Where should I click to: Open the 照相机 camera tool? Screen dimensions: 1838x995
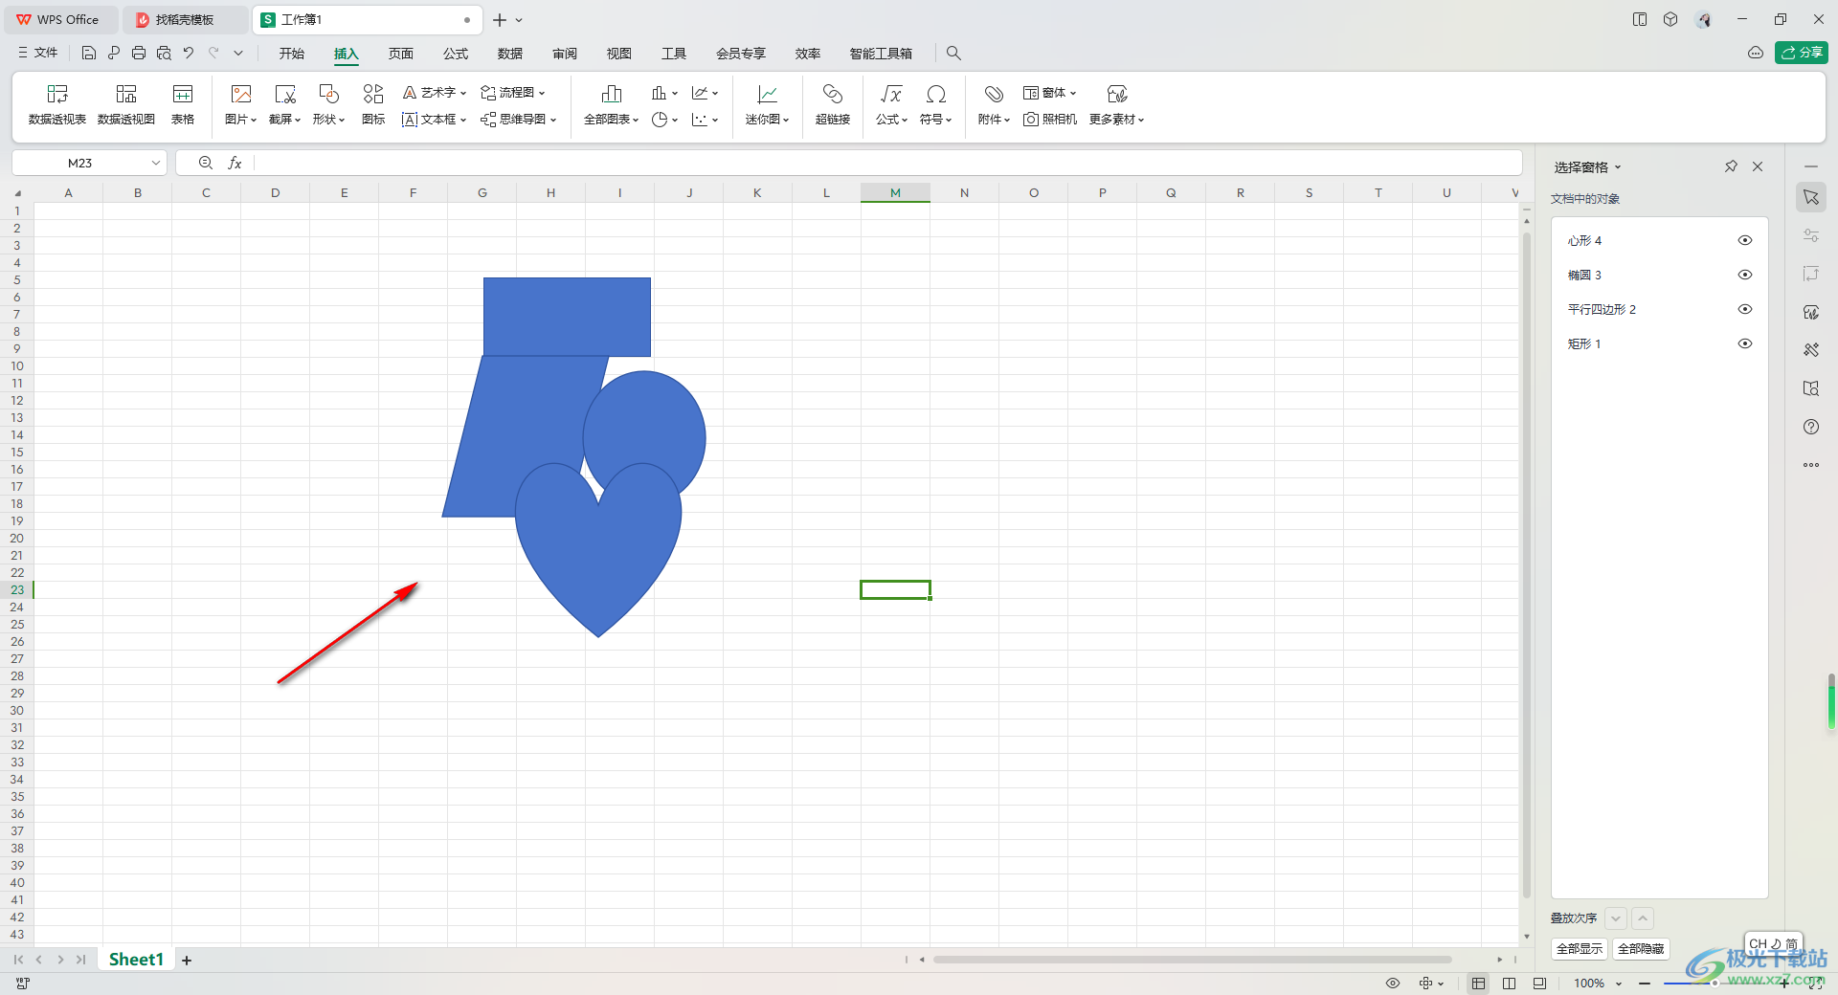[1050, 120]
